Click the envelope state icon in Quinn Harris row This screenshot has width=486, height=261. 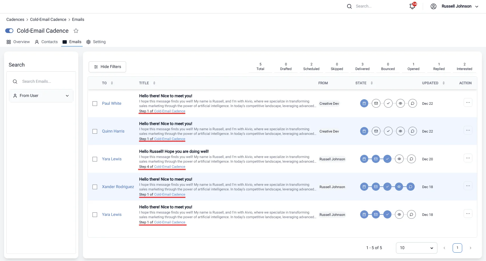(x=376, y=131)
